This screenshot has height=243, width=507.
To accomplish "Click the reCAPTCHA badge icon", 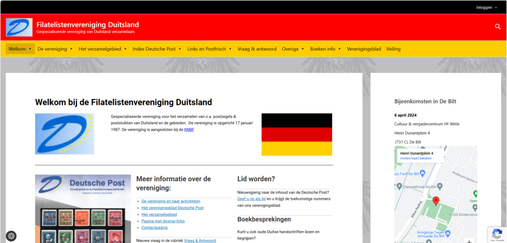I will point(497,235).
